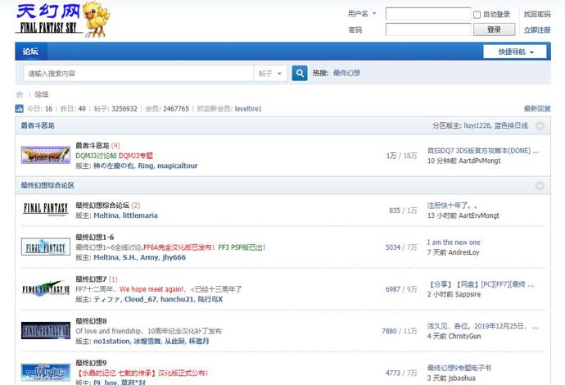
Task: Open moderator Cloud_67 profile
Action: [x=141, y=299]
